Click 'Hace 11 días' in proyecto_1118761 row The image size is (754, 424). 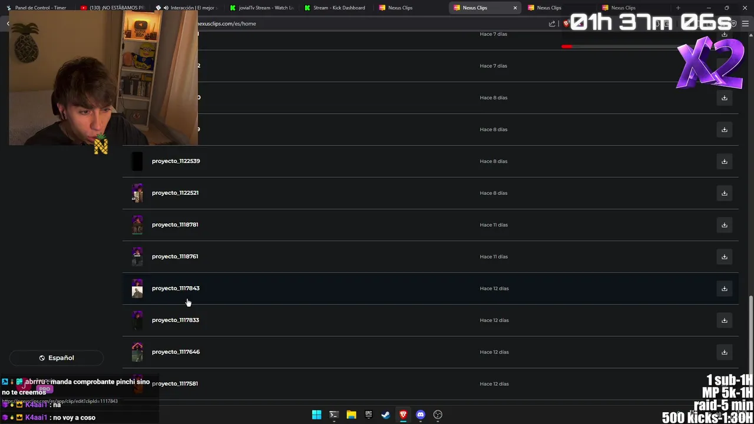[494, 257]
